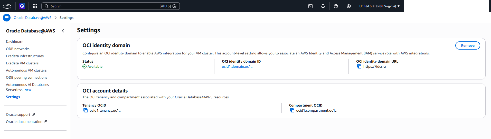Open the Oracle support link
Screen dimensions: 491x139
[20, 114]
